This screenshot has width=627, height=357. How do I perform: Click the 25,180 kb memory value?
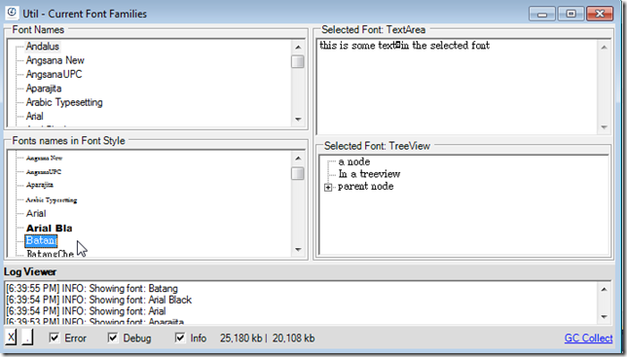click(240, 339)
